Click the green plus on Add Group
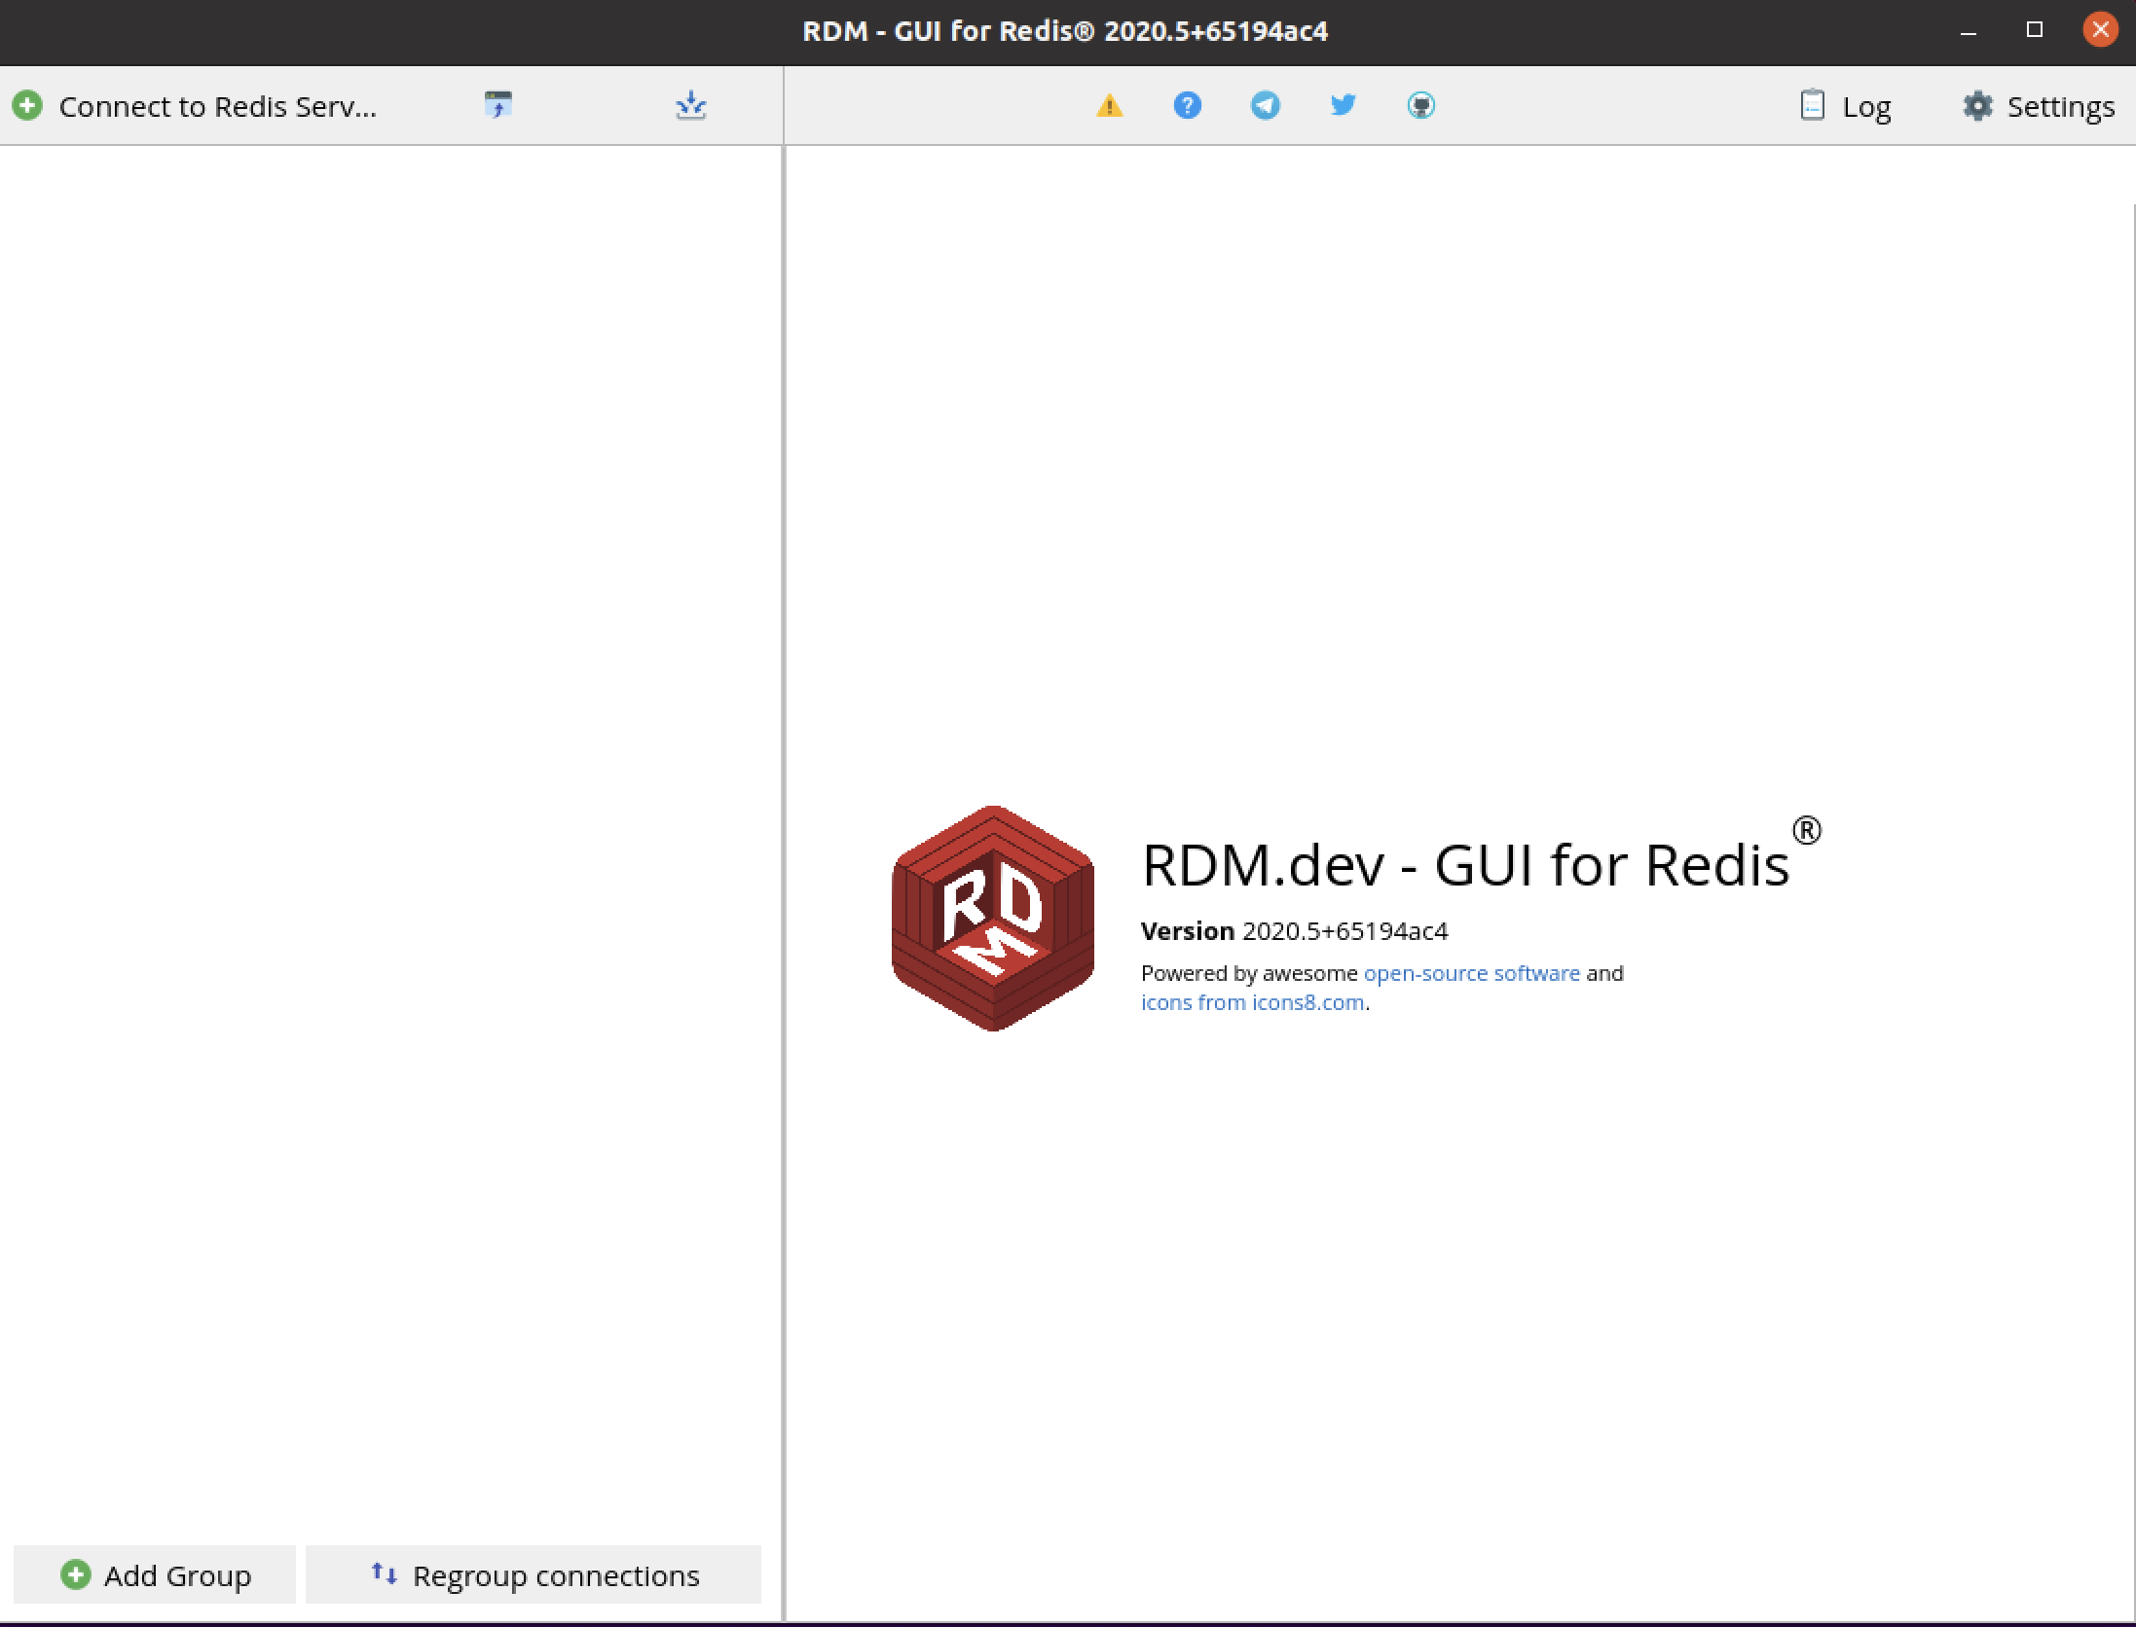 point(77,1574)
